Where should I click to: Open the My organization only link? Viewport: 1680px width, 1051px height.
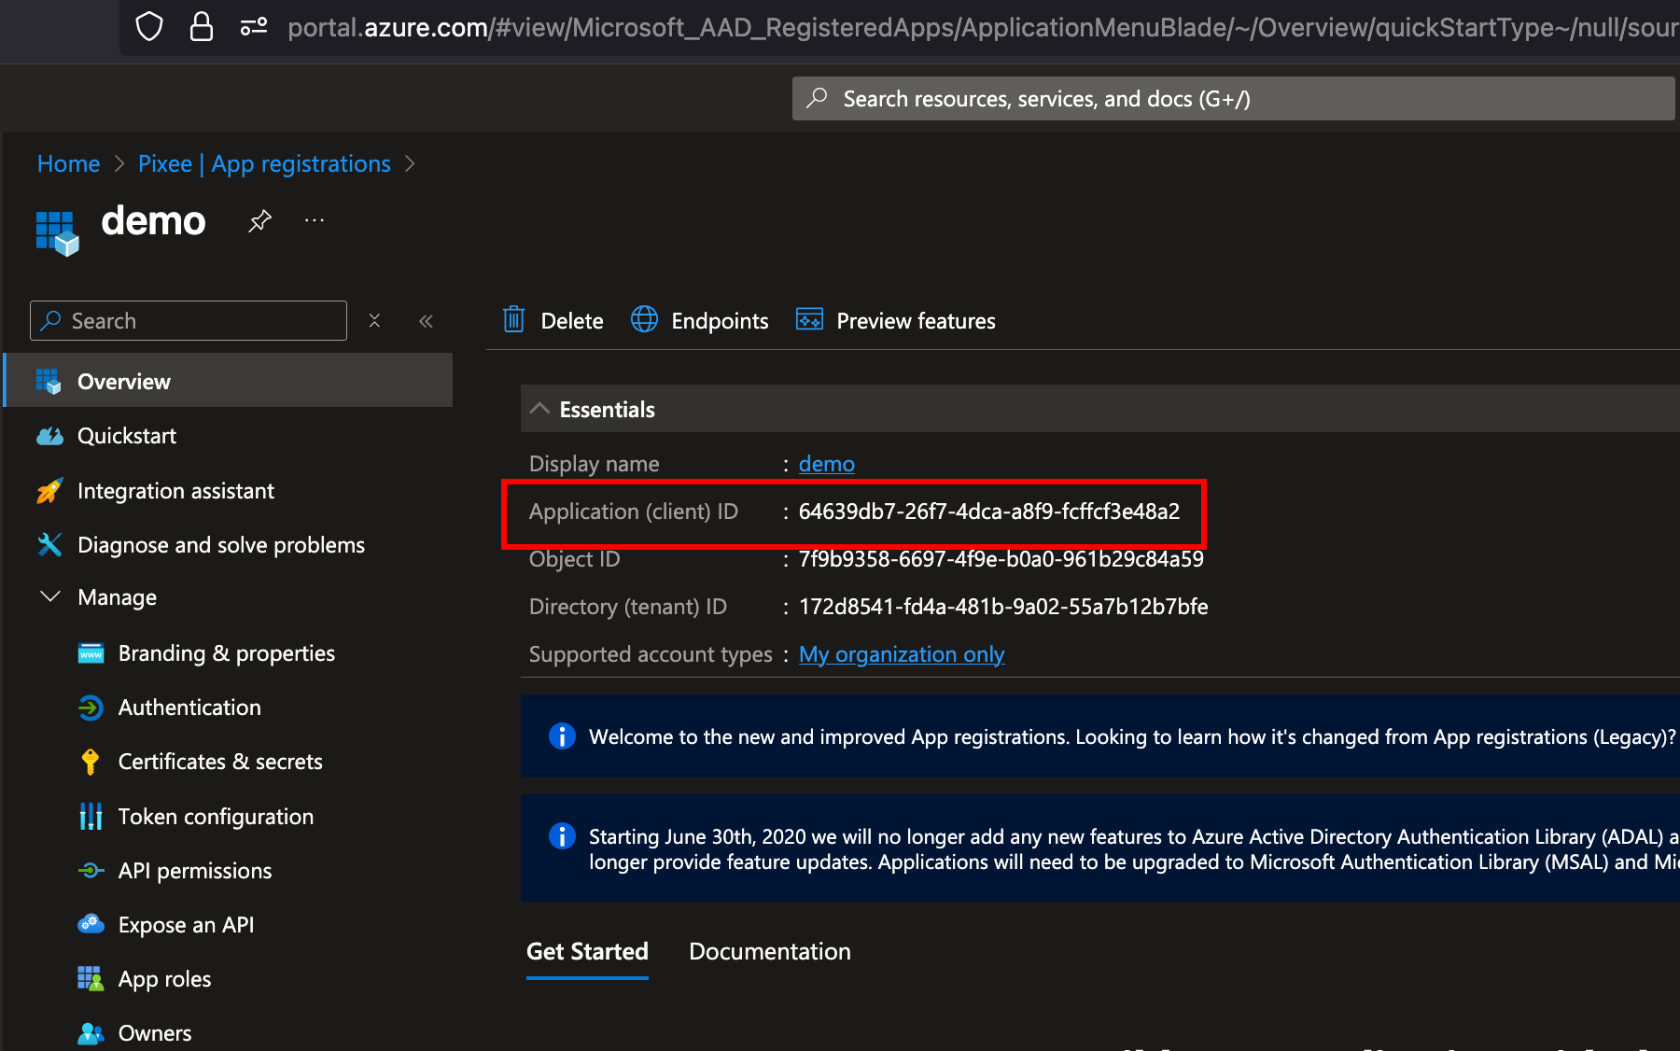click(x=901, y=653)
